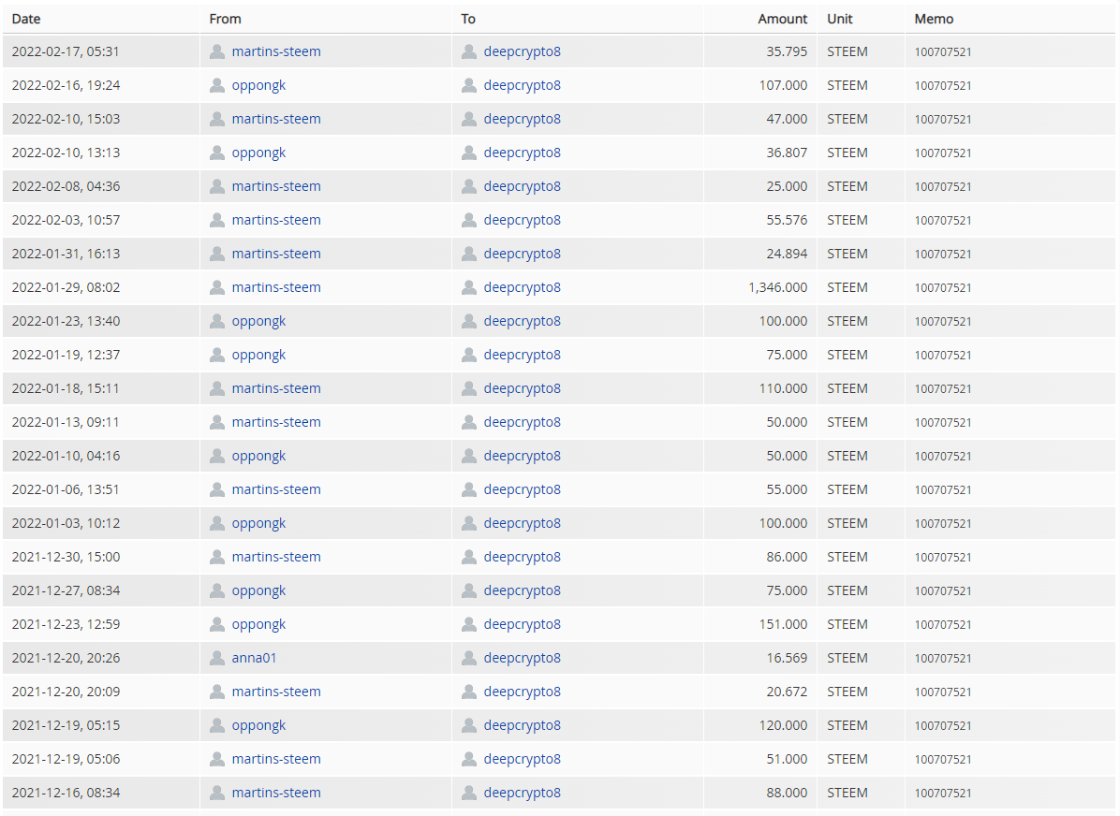Screen dimensions: 1120x816
Task: Click the avatar icon beside anna01
Action: [x=217, y=658]
